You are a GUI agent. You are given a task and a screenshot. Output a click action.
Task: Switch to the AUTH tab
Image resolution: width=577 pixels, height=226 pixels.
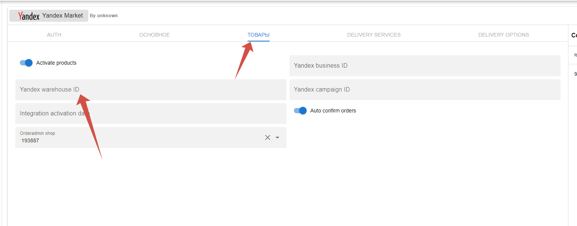54,35
